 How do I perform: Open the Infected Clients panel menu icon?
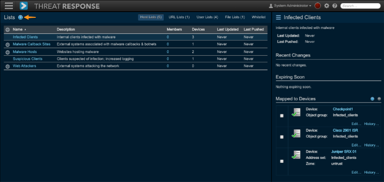pyautogui.click(x=278, y=17)
